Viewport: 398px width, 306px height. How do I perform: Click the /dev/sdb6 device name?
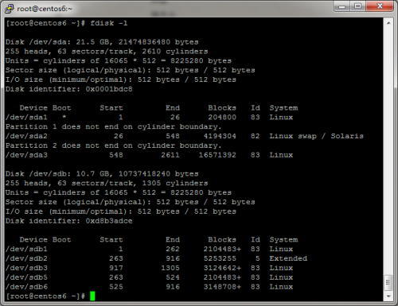[26, 287]
